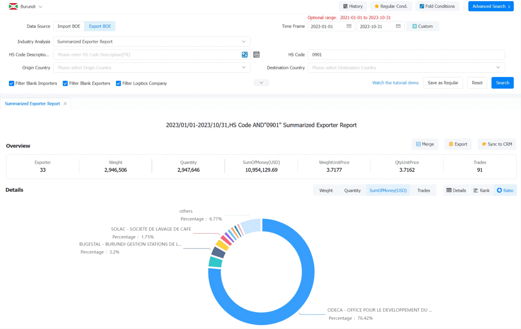Open Regular Cond. saved conditions
Screen dimensions: 521x329
[x=391, y=6]
